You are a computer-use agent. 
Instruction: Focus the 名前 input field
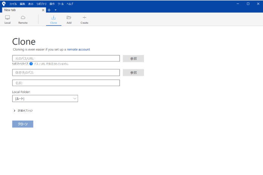66,83
